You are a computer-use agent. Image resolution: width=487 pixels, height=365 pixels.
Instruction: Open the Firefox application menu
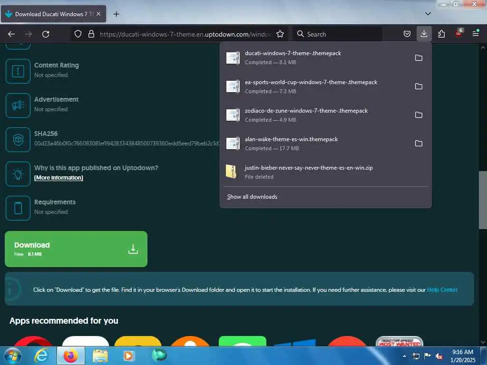(x=476, y=34)
